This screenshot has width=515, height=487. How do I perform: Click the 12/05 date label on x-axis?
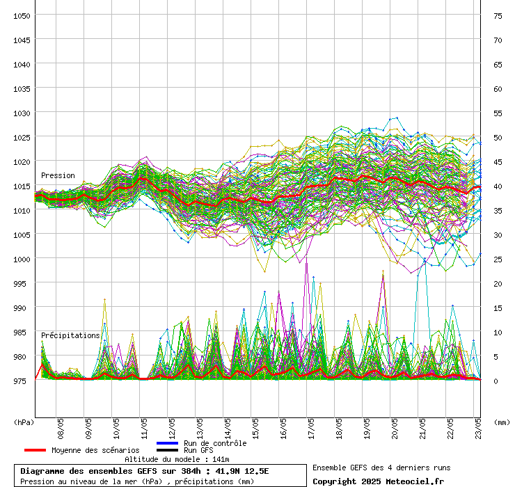pyautogui.click(x=172, y=429)
